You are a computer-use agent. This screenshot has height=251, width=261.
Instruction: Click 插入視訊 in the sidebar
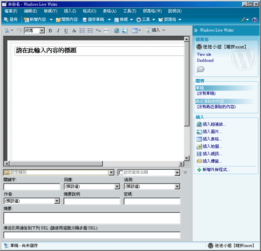(209, 154)
